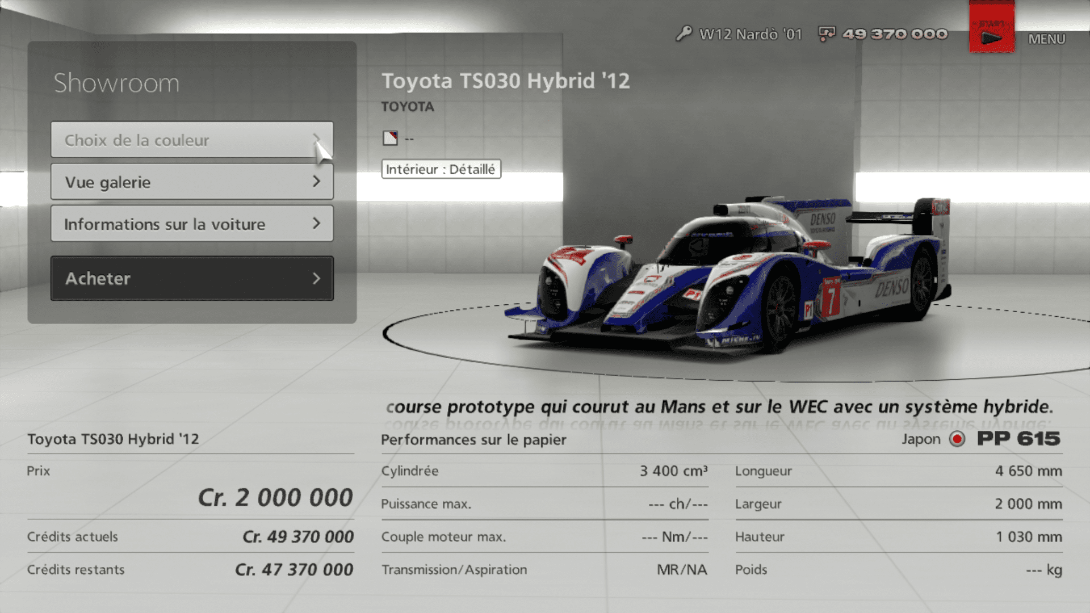Click the Hauteur value 1 030 mm
The image size is (1090, 613).
[1029, 536]
